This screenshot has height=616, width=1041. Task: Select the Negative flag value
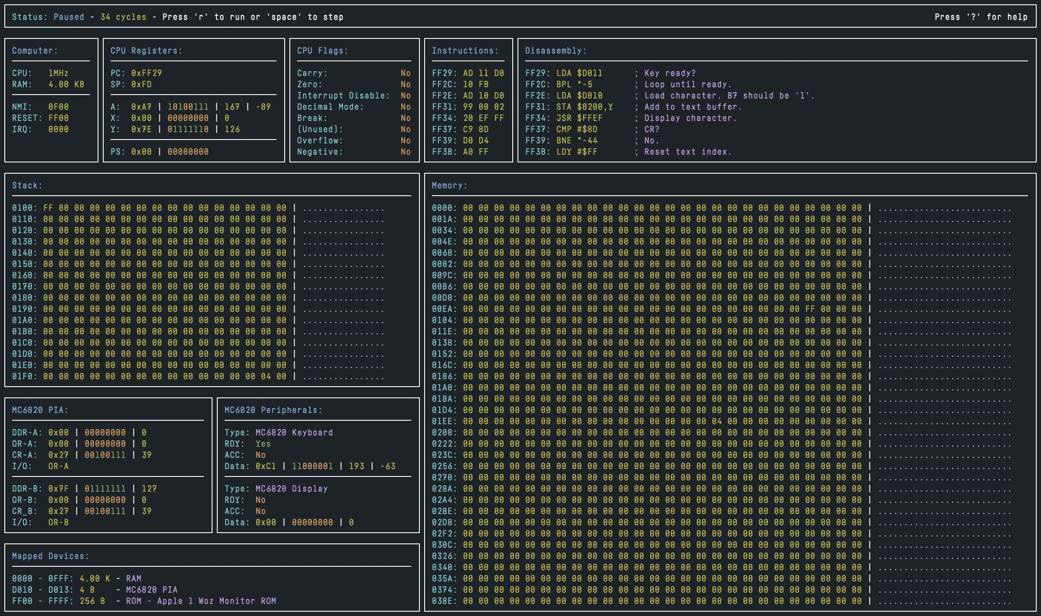[x=405, y=152]
